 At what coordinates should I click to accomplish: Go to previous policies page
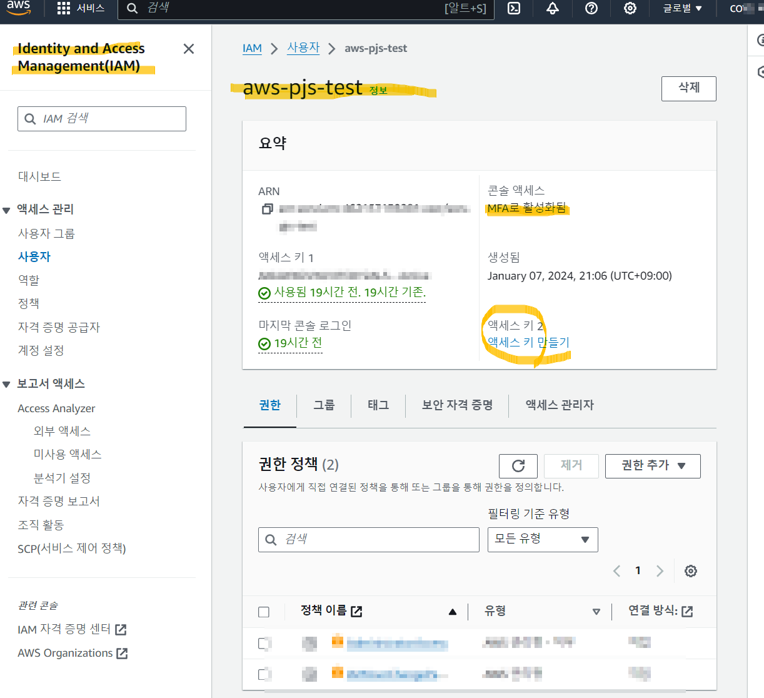[x=617, y=571]
